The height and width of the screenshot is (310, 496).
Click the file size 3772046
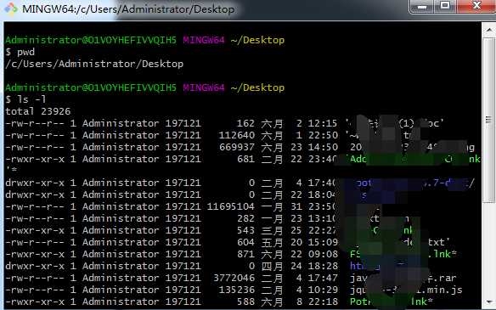234,278
